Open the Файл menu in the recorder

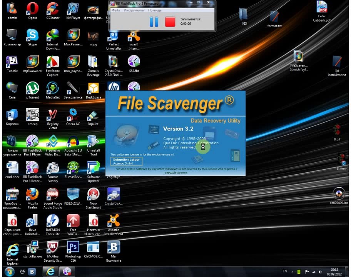(x=116, y=10)
